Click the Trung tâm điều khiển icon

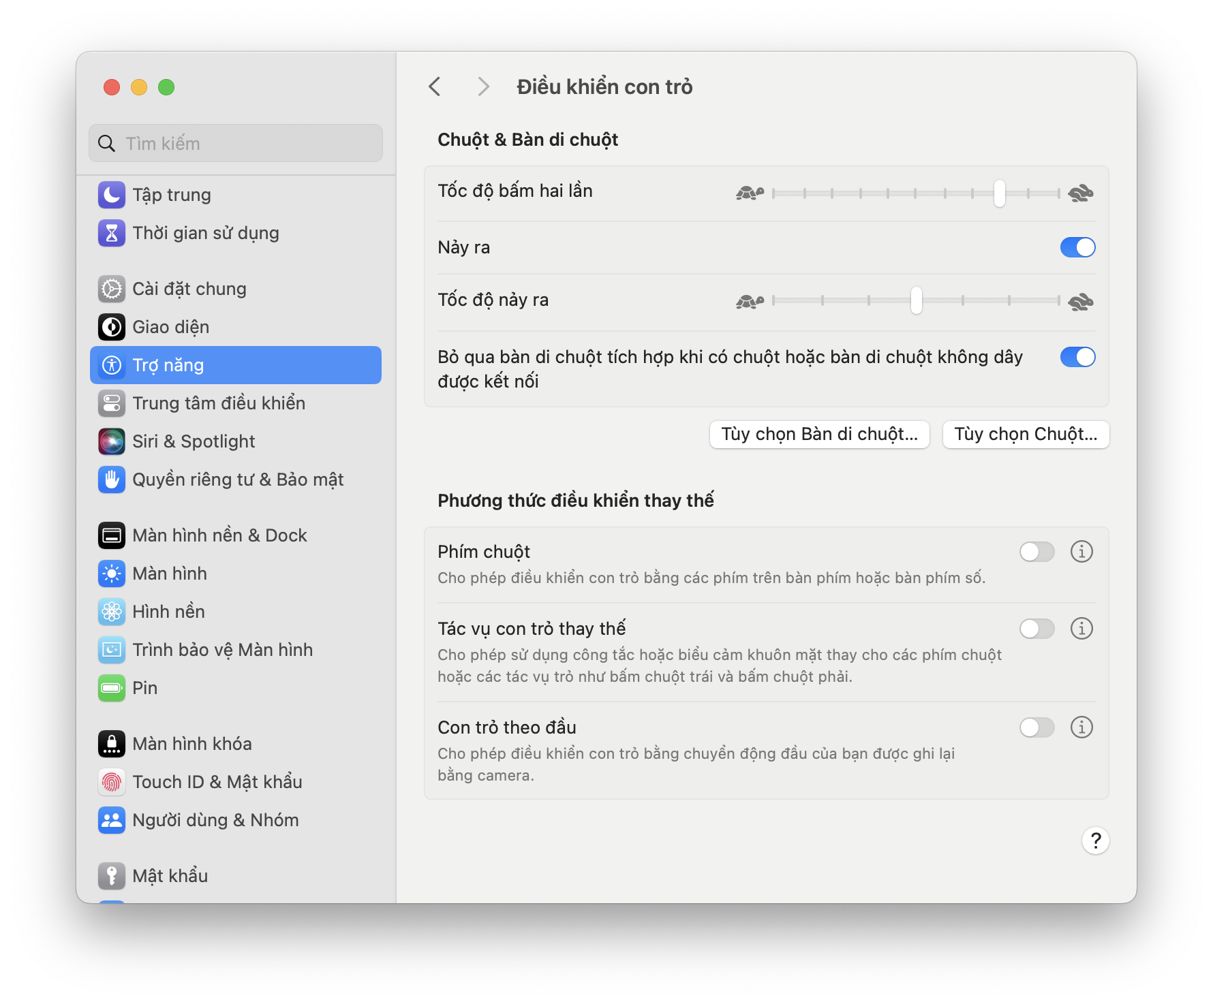112,403
